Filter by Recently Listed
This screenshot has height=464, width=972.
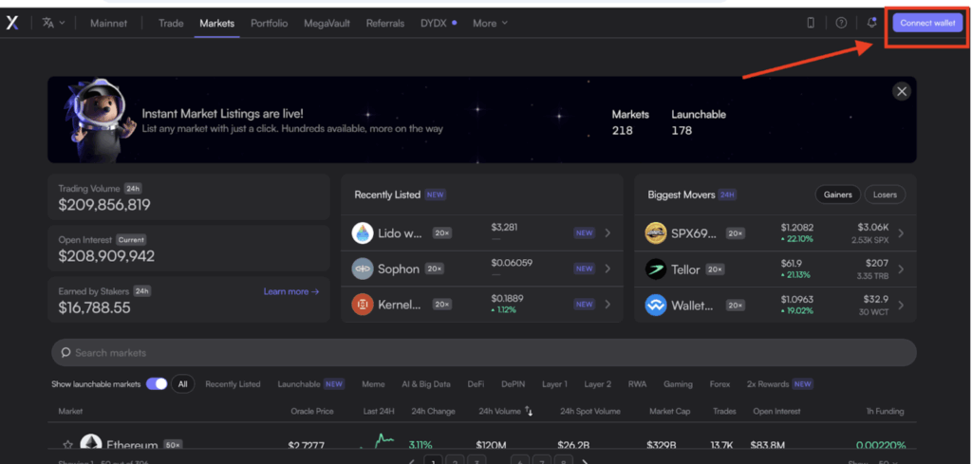[x=233, y=384]
